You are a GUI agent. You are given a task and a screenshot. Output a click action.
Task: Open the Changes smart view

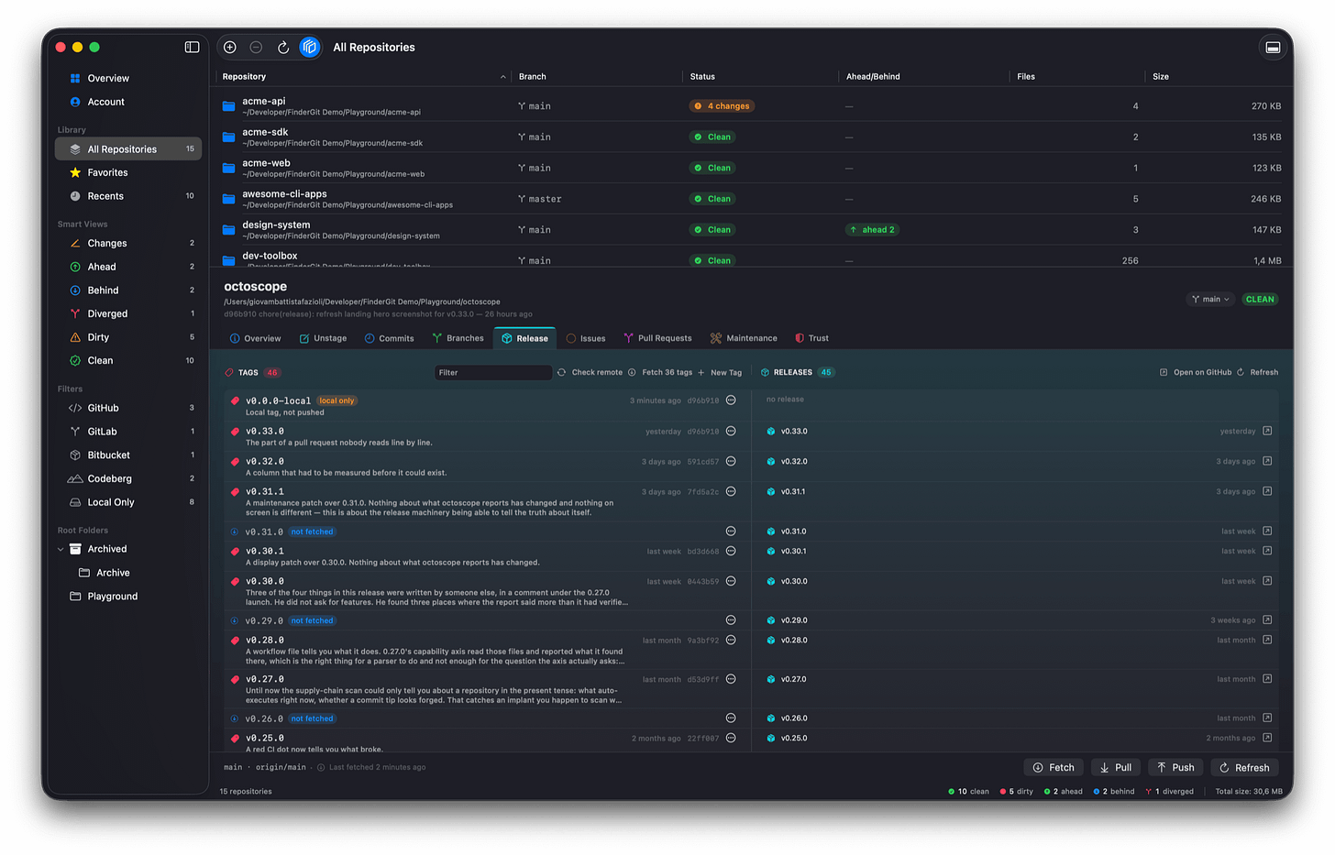(128, 243)
